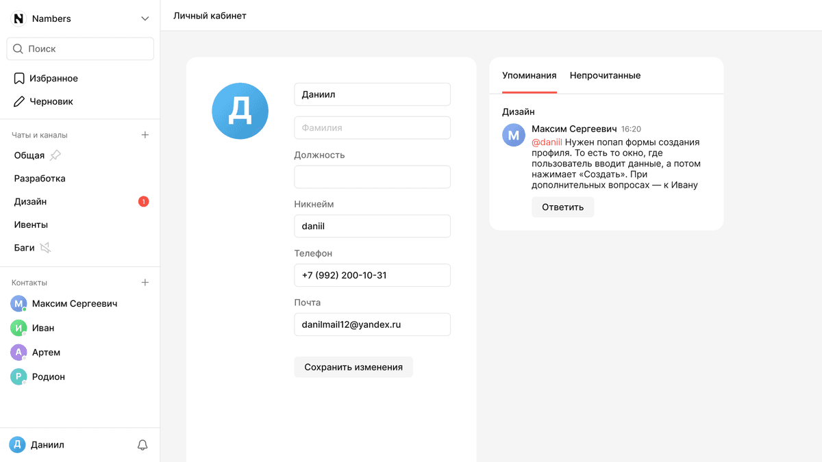Click Сохранить изменения button
Viewport: 822px width, 462px height.
[353, 367]
